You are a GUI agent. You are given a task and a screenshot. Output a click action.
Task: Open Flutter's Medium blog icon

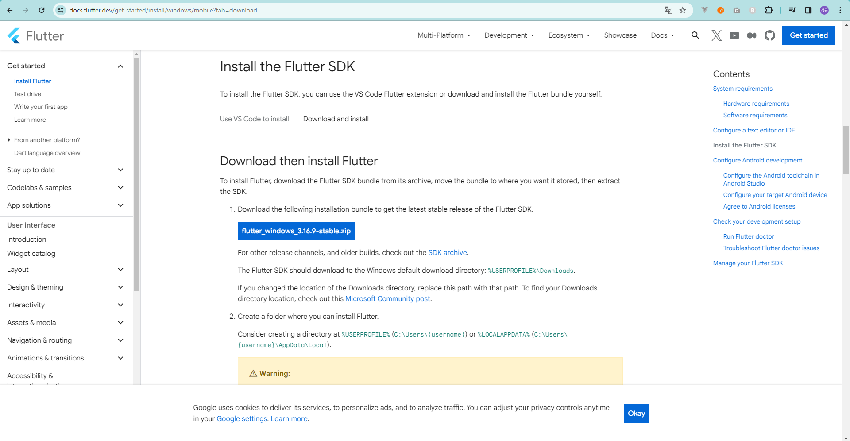[752, 35]
